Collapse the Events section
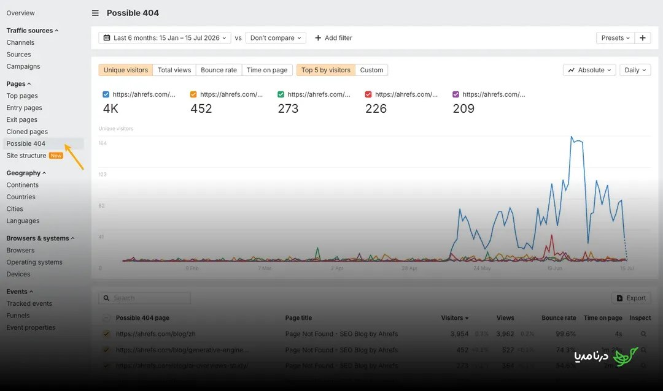Screen dimensions: 663x391 click(20, 292)
